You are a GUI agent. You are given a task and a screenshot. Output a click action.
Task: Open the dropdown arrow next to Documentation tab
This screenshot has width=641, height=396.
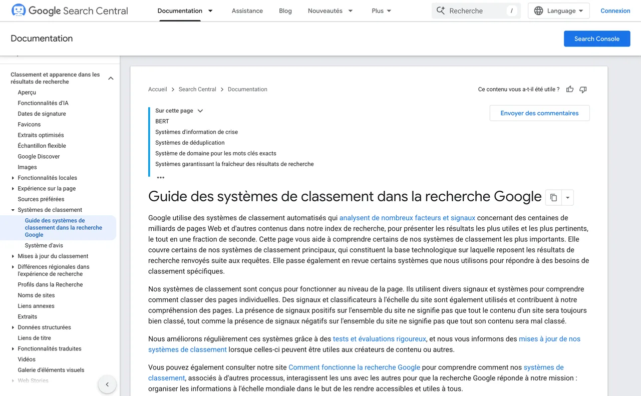coord(210,11)
